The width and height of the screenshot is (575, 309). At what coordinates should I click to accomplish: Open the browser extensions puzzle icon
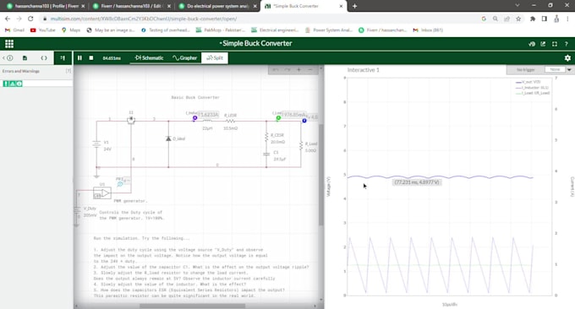(x=533, y=19)
